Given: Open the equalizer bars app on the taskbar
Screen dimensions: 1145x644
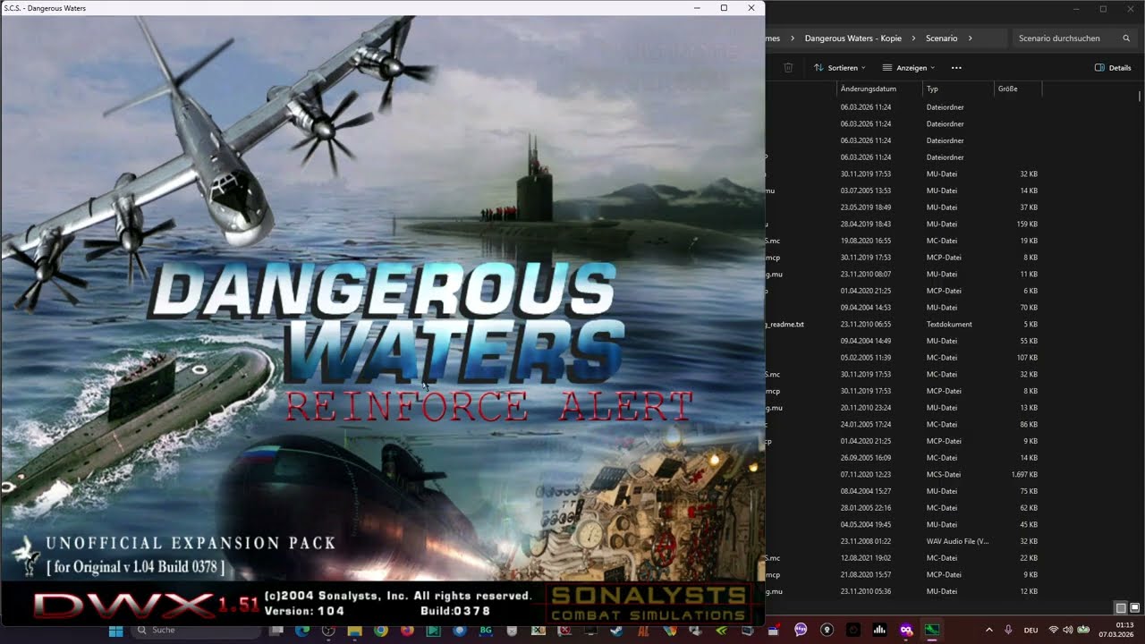Looking at the screenshot, I should tap(879, 631).
